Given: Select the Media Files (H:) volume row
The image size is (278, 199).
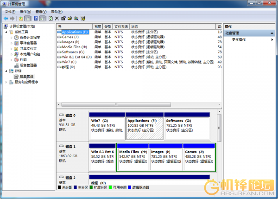Looking at the screenshot, I should coord(139,47).
